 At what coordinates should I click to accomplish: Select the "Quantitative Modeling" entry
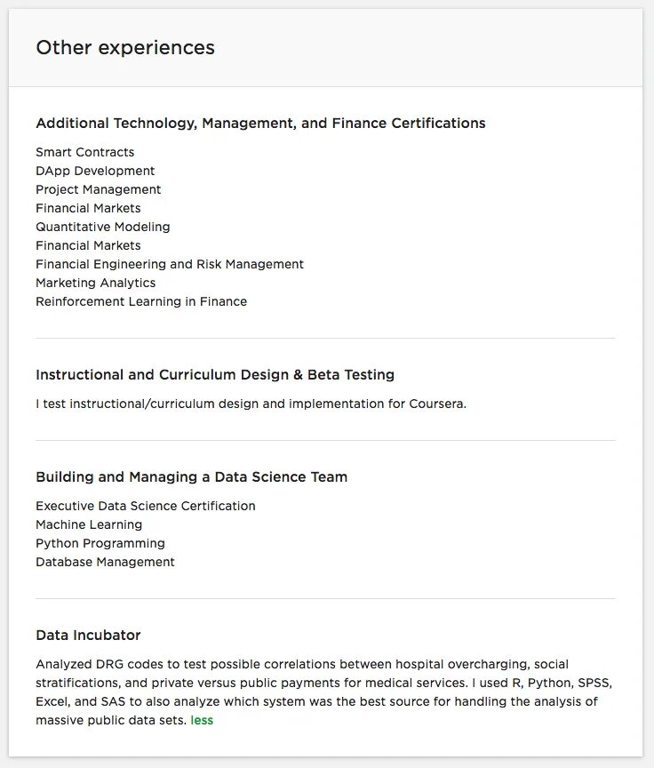pos(103,227)
